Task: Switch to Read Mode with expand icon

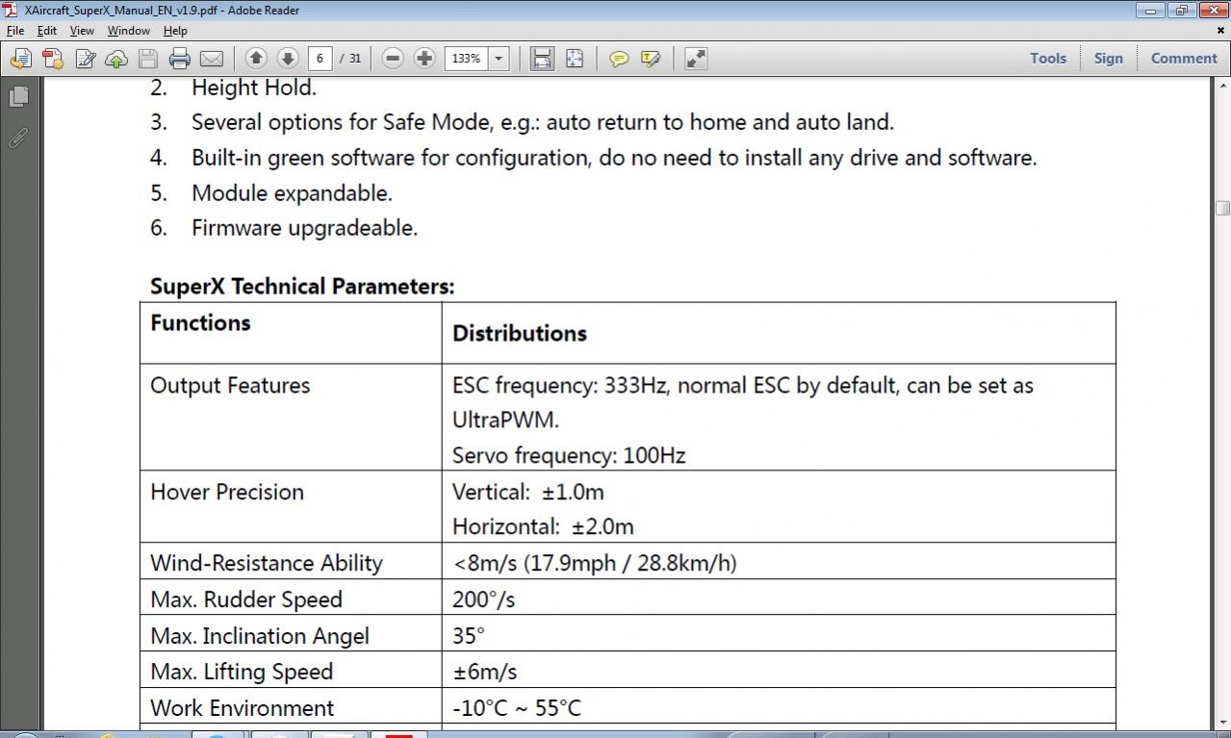Action: coord(696,59)
